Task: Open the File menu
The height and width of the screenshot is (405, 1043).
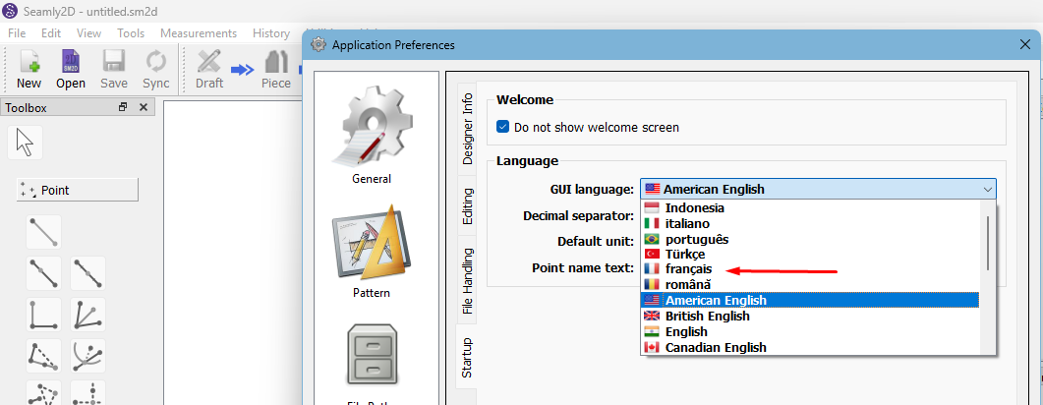Action: click(x=17, y=33)
